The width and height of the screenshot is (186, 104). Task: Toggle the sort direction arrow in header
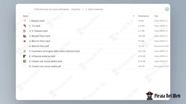[134, 16]
